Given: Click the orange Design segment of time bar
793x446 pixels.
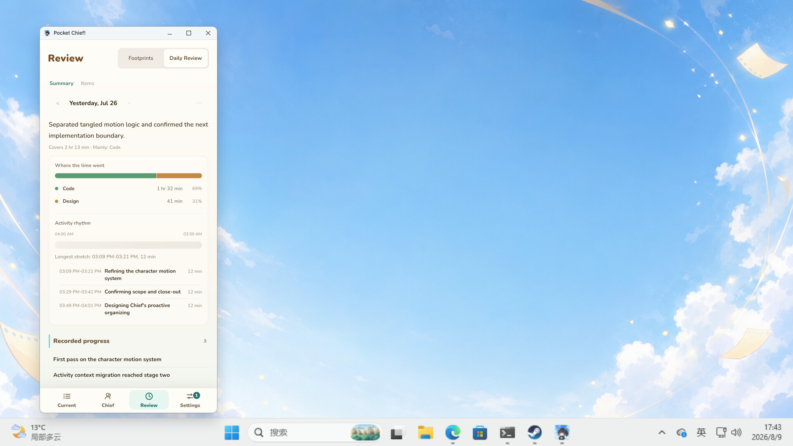Looking at the screenshot, I should click(x=179, y=176).
